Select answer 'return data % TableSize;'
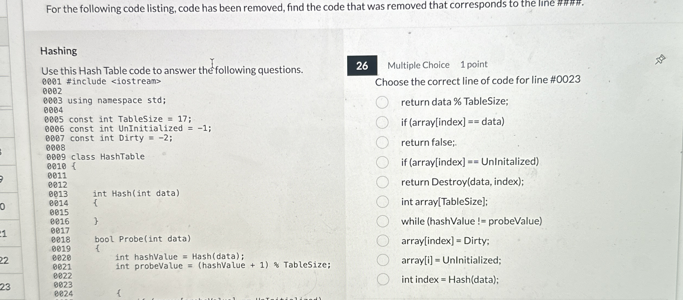The image size is (683, 300). click(382, 102)
